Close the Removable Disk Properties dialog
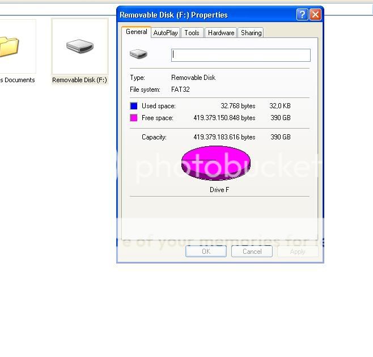 coord(315,15)
